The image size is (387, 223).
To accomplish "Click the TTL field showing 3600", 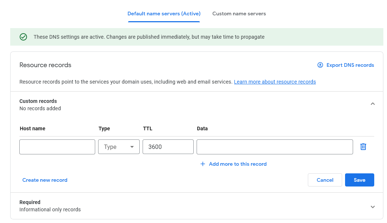I will click(x=168, y=147).
